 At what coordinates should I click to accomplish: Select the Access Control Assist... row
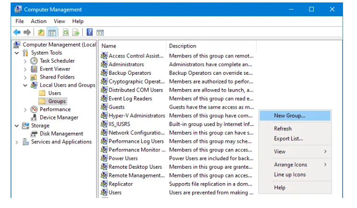[177, 56]
